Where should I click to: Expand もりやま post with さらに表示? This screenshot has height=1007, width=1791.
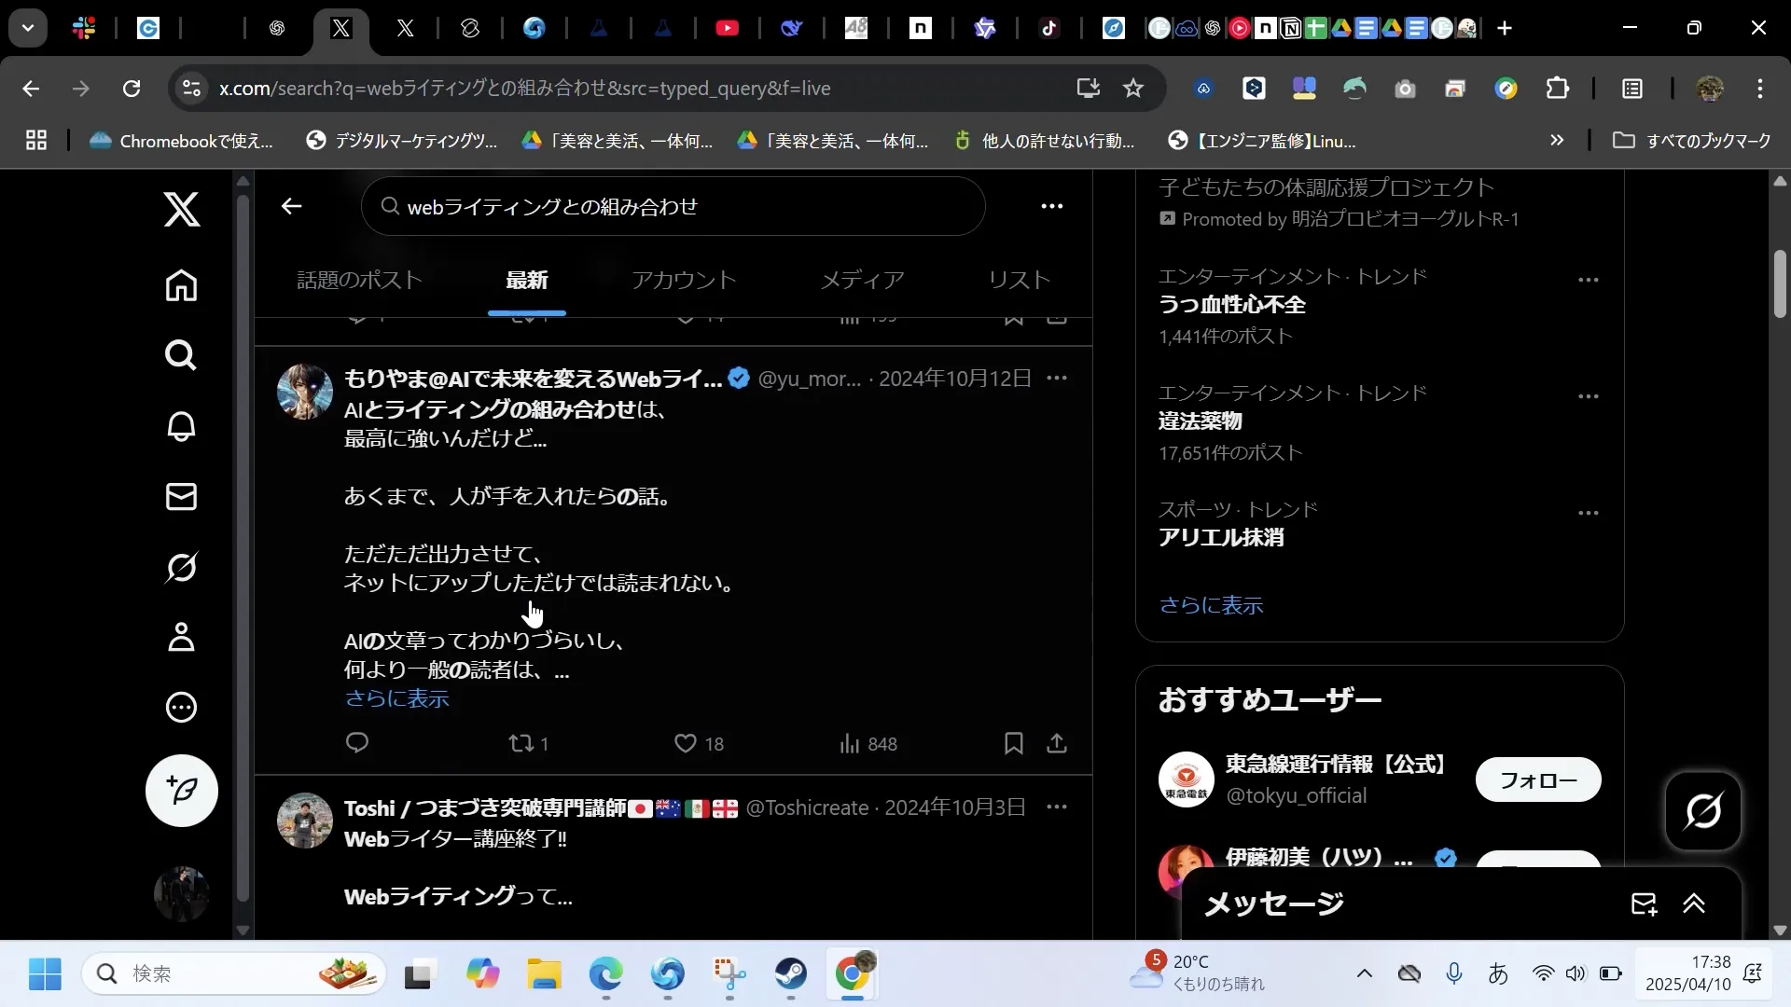[x=396, y=698]
